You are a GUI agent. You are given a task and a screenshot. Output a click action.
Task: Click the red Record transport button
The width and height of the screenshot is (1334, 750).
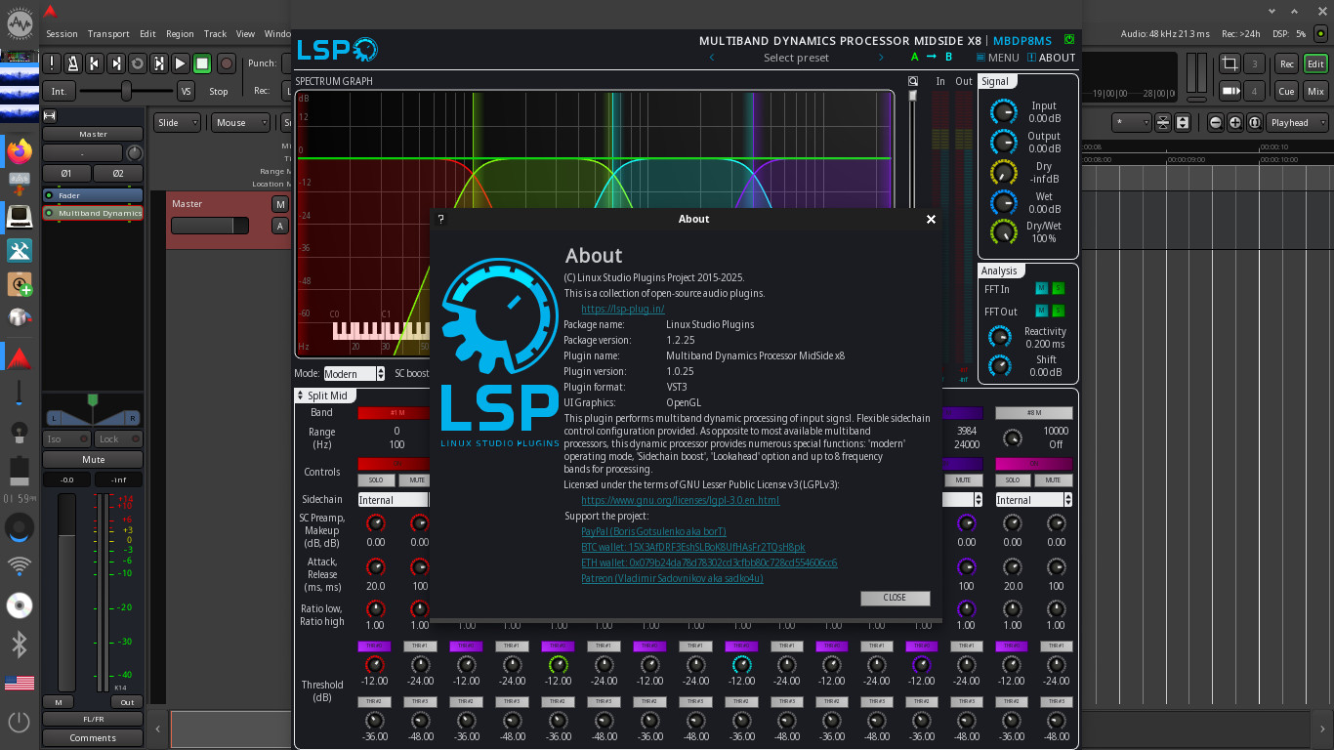click(226, 63)
